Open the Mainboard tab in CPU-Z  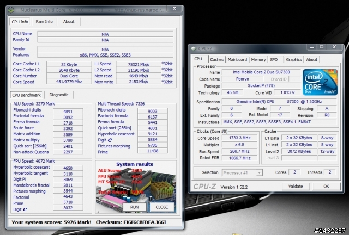[237, 59]
